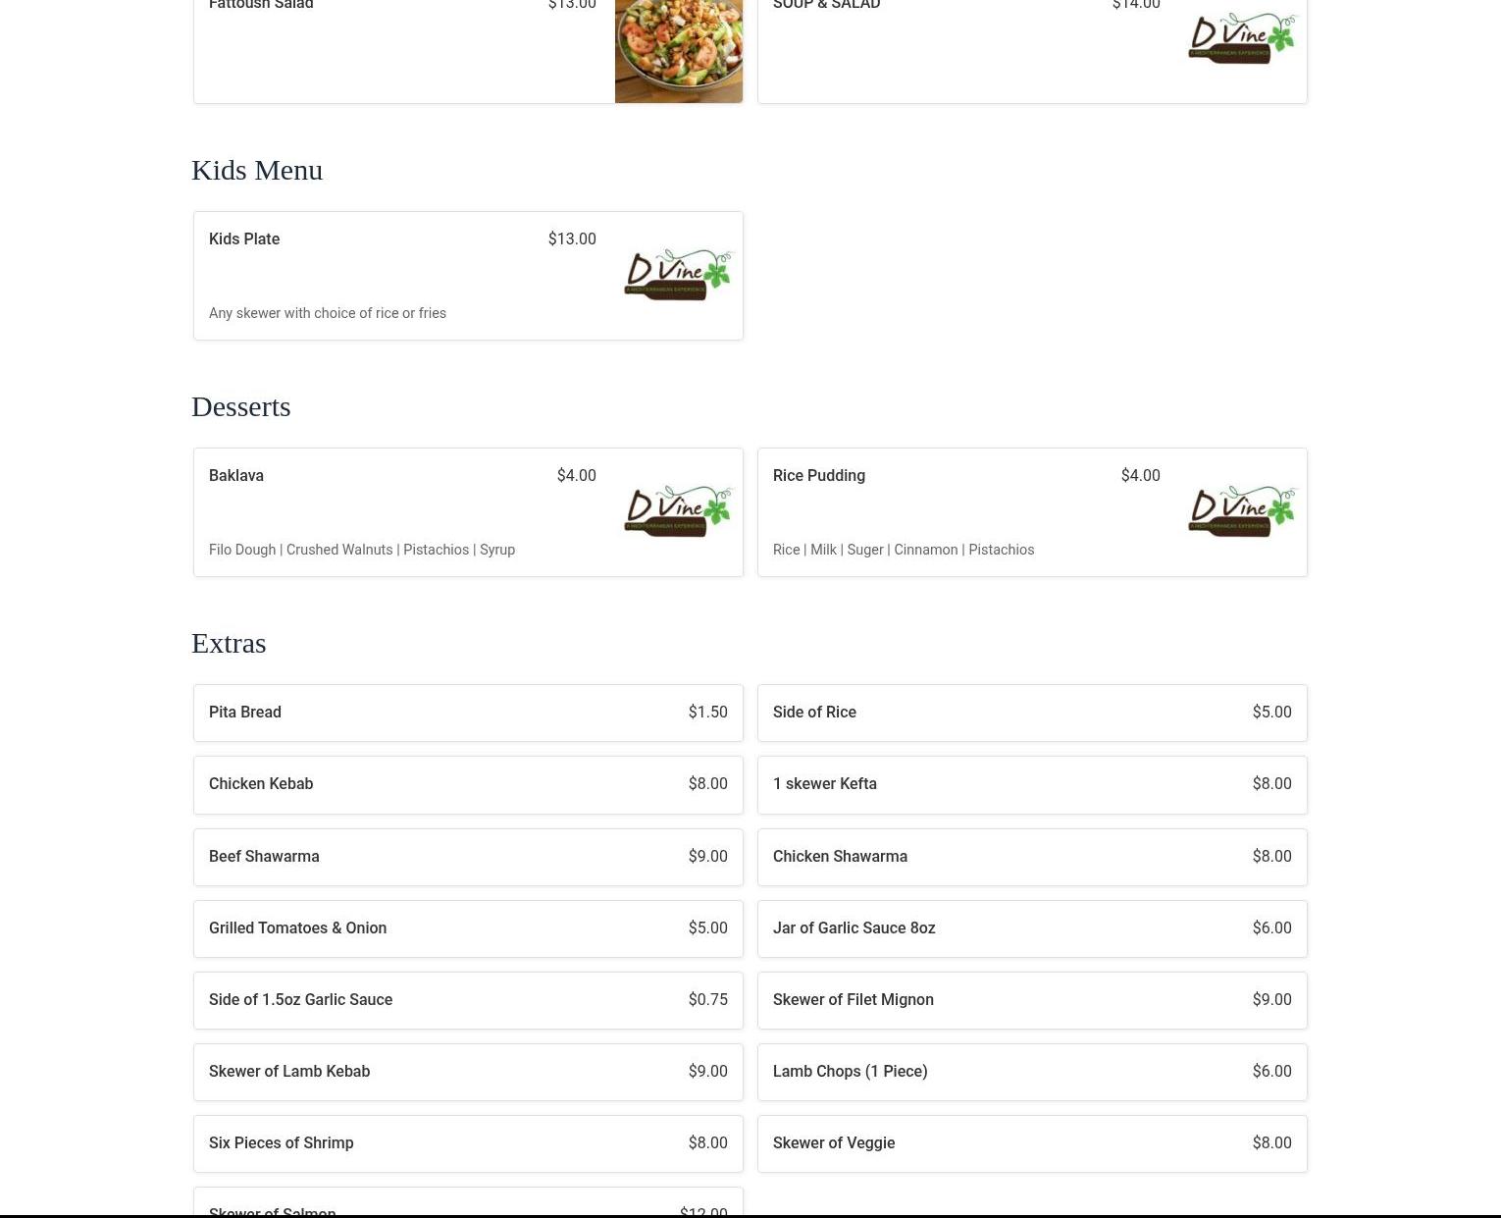This screenshot has width=1501, height=1218.
Task: Click 'Any skewer with choice of rice or fries'
Action: point(328,313)
